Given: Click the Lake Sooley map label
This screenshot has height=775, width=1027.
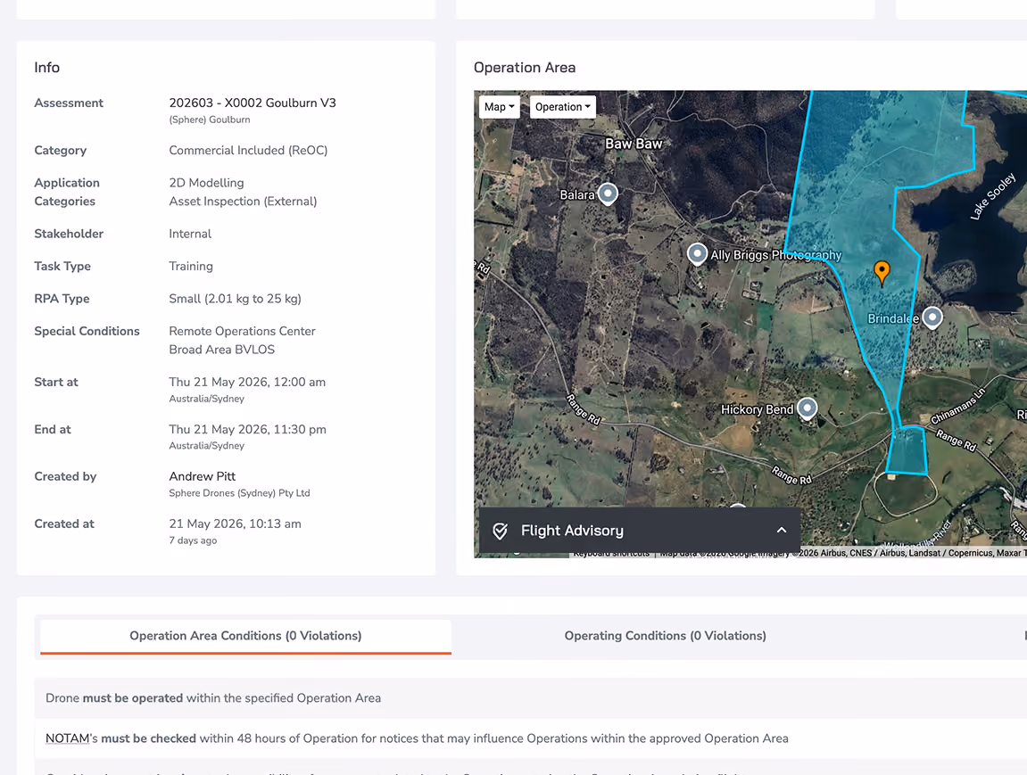Looking at the screenshot, I should [993, 195].
